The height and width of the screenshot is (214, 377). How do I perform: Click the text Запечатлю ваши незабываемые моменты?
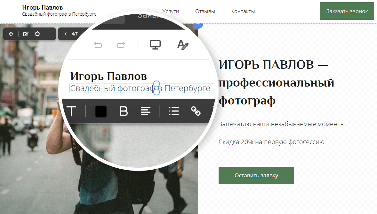coord(282,124)
